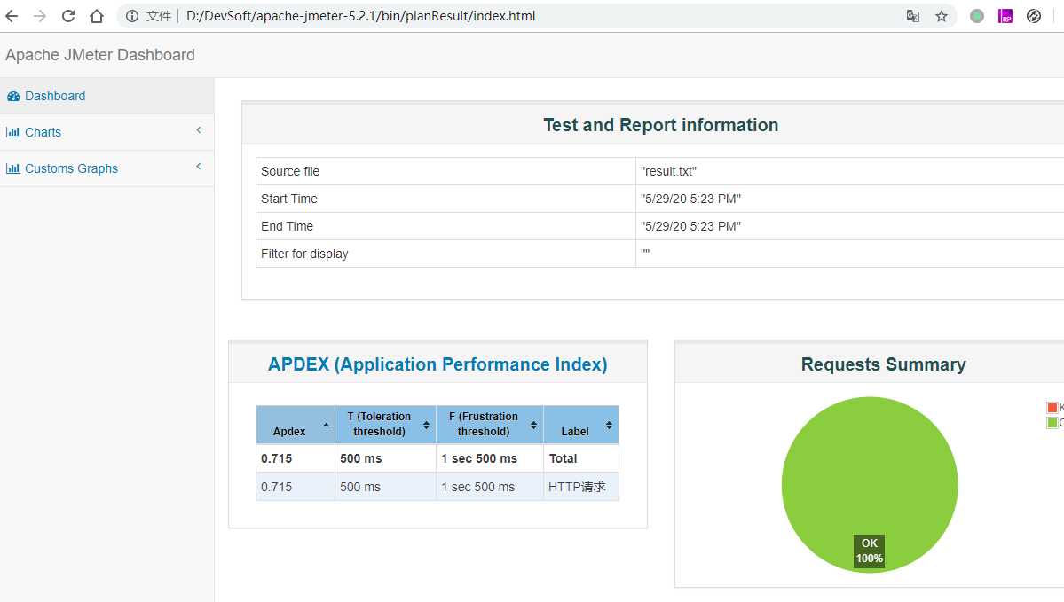The width and height of the screenshot is (1064, 602).
Task: Click the Customs Graphs bar-chart icon
Action: point(13,168)
